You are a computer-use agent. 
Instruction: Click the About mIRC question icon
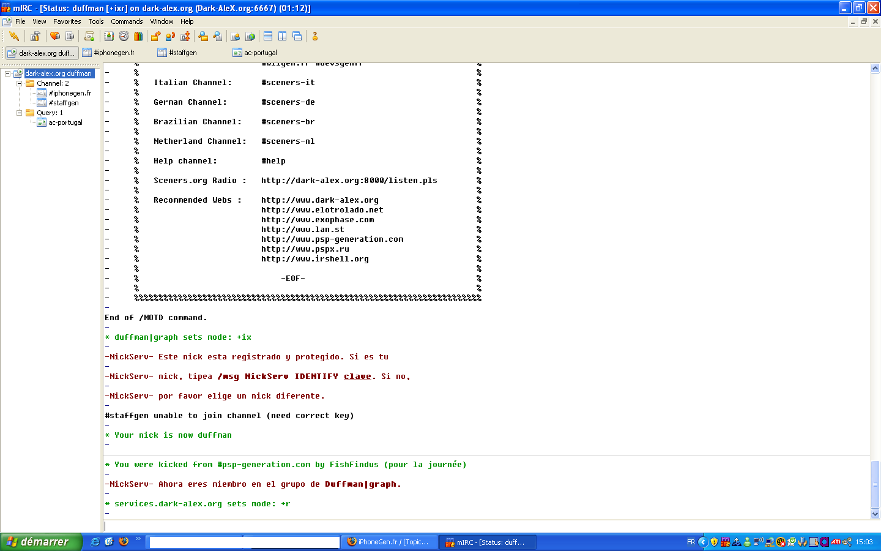(315, 36)
